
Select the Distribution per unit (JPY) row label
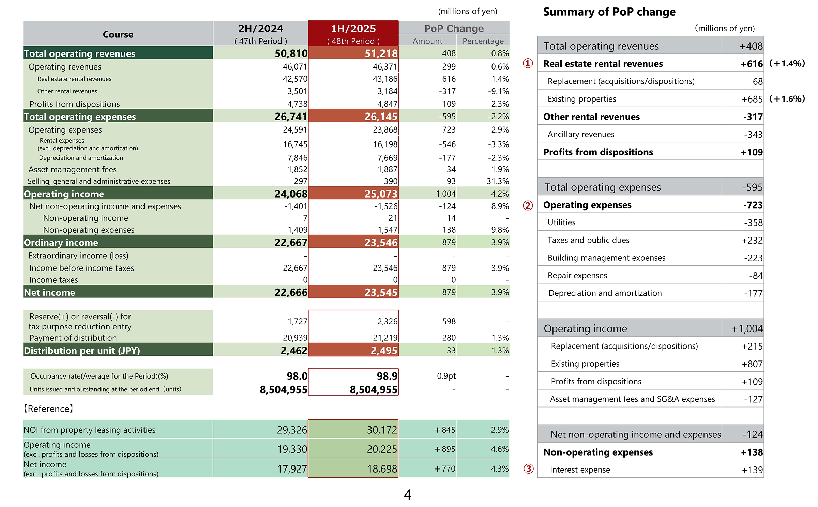pyautogui.click(x=82, y=351)
